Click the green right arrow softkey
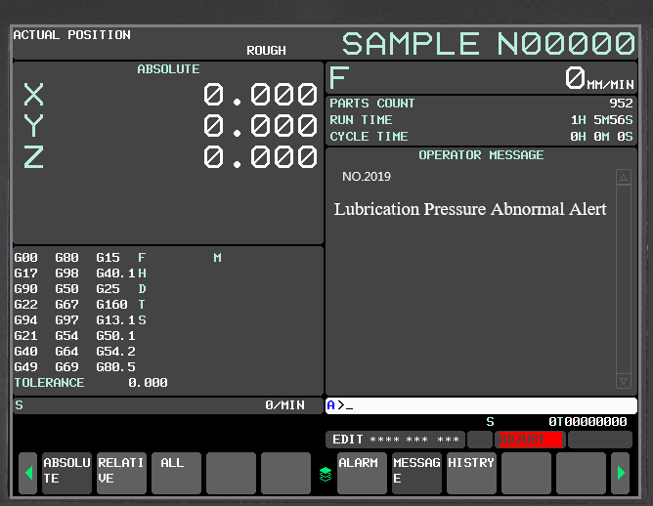Viewport: 653px width, 506px height. [x=619, y=474]
